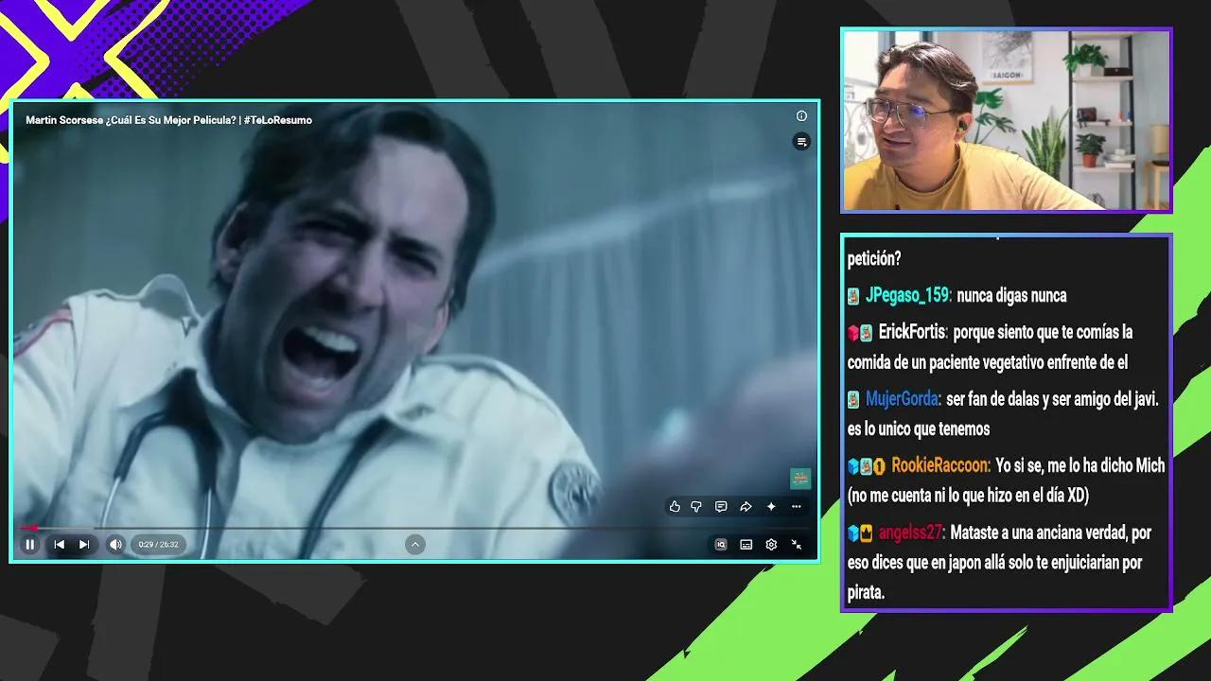Click the 0:29 / 26:32 time display

click(x=158, y=544)
